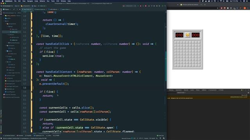Open the Spotlight search icon in menu bar
The image size is (250, 140).
(241, 1)
